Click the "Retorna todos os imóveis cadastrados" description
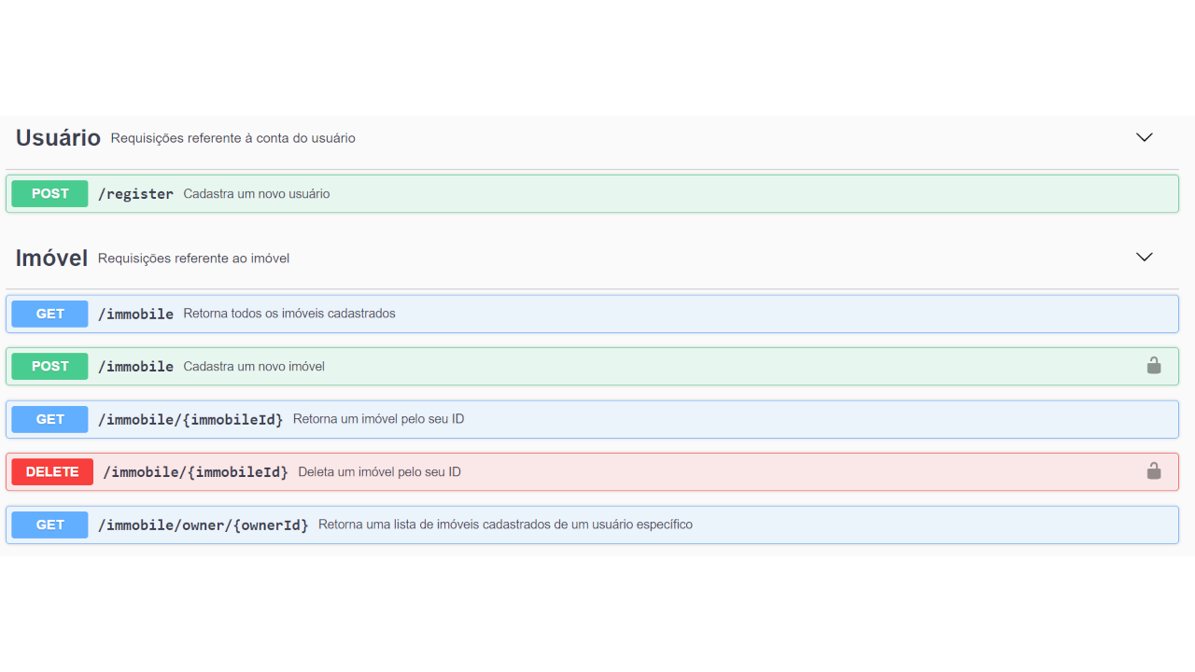 [289, 314]
